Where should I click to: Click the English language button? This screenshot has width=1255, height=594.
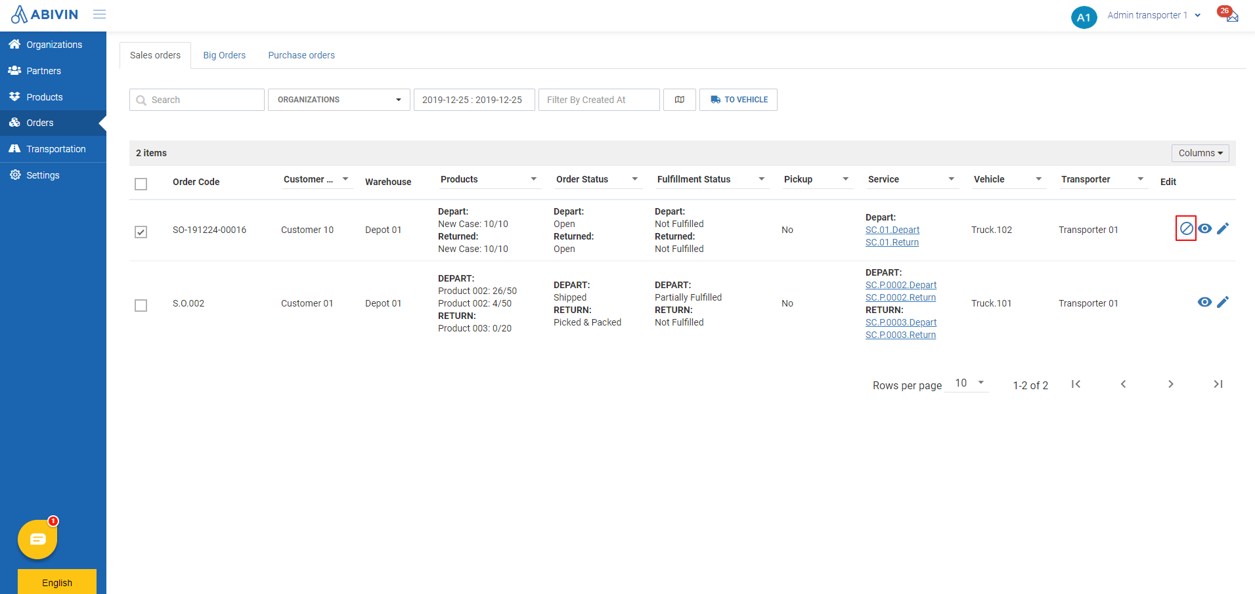pos(57,582)
